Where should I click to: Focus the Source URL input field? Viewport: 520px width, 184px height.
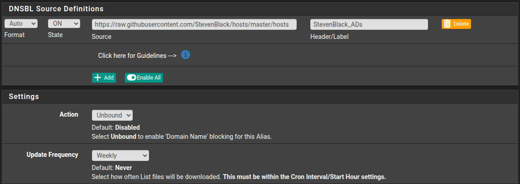(194, 24)
